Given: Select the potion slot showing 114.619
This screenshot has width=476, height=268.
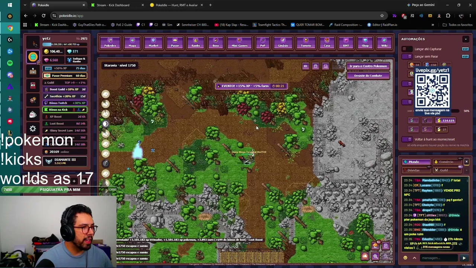Looking at the screenshot, I should click(x=445, y=121).
